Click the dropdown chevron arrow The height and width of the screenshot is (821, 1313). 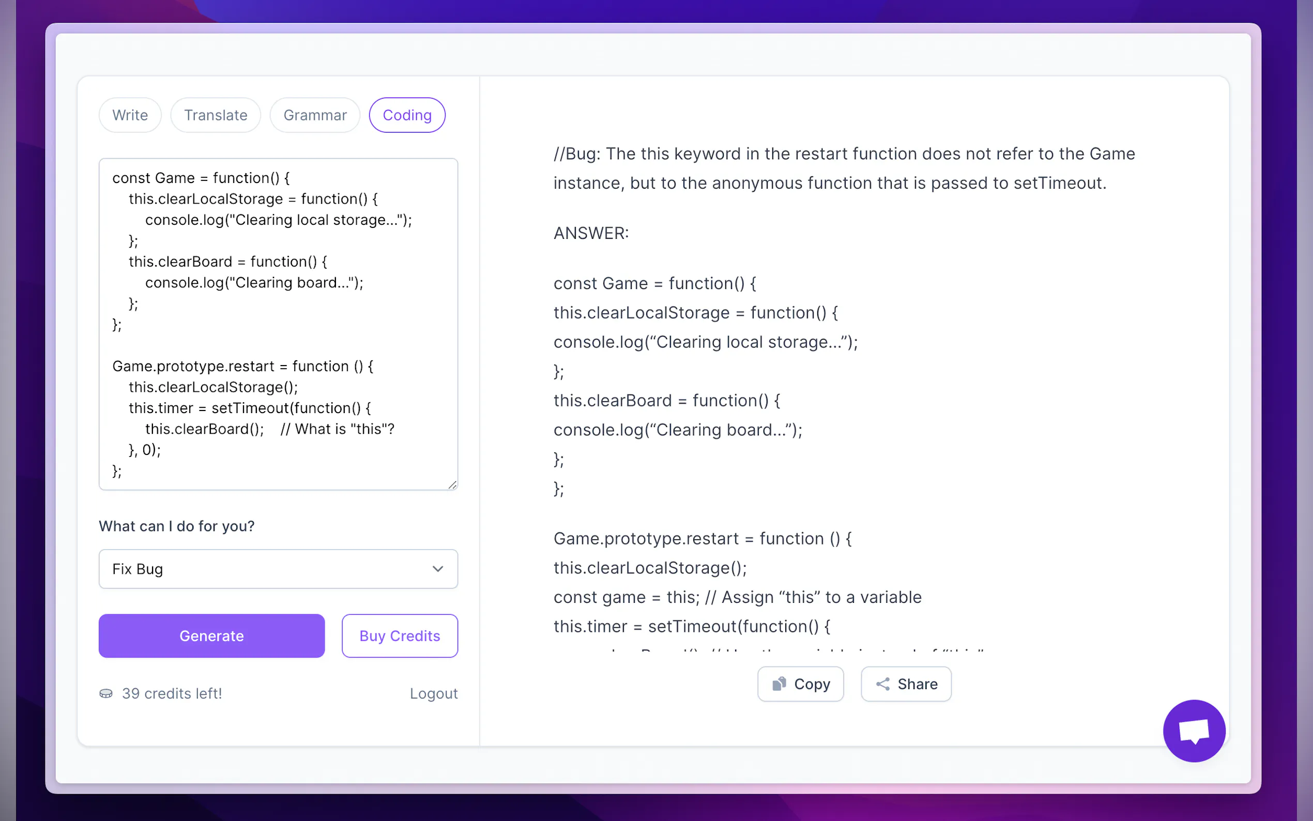pos(437,569)
